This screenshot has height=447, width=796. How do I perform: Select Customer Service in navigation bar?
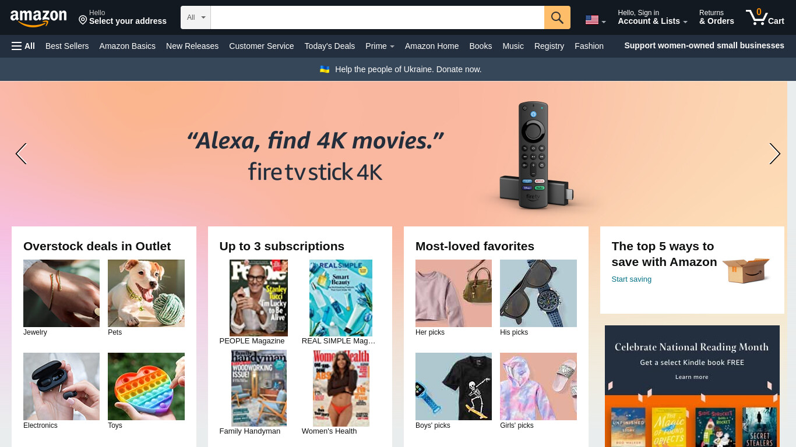[x=262, y=46]
